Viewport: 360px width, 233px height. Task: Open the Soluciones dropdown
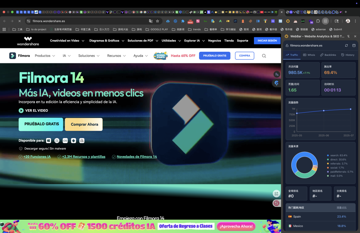pos(89,56)
